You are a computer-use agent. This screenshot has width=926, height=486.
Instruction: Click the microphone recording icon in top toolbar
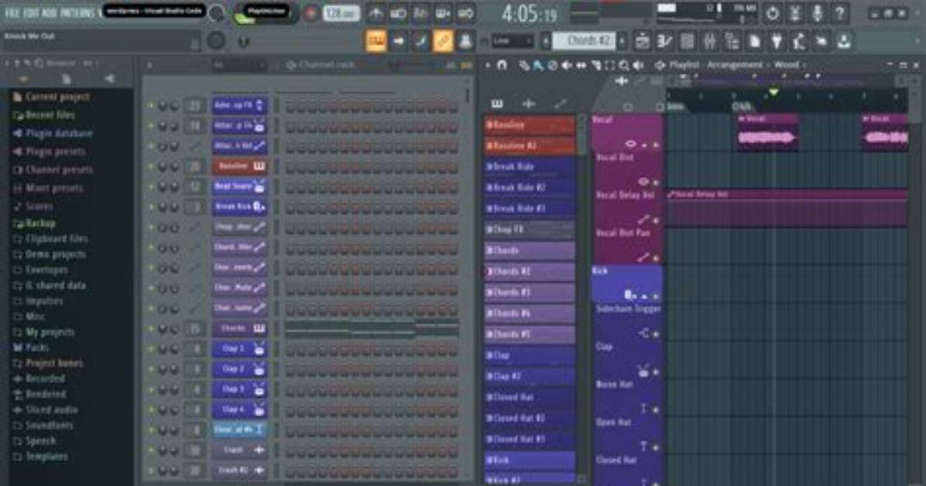818,12
